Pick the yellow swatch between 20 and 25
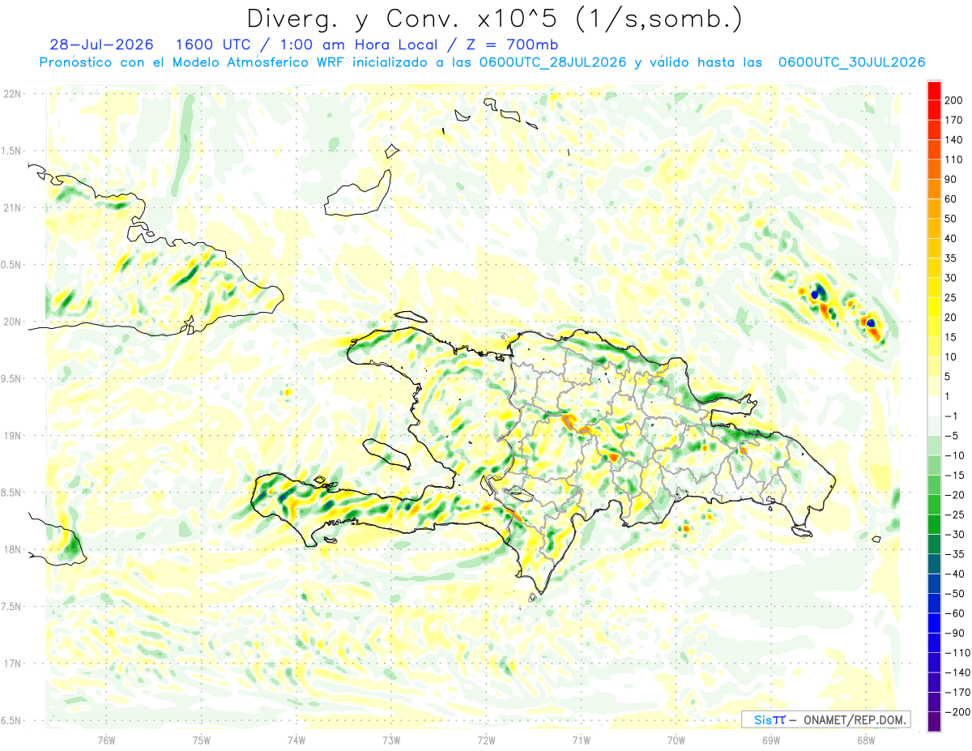The height and width of the screenshot is (751, 972). tap(934, 307)
